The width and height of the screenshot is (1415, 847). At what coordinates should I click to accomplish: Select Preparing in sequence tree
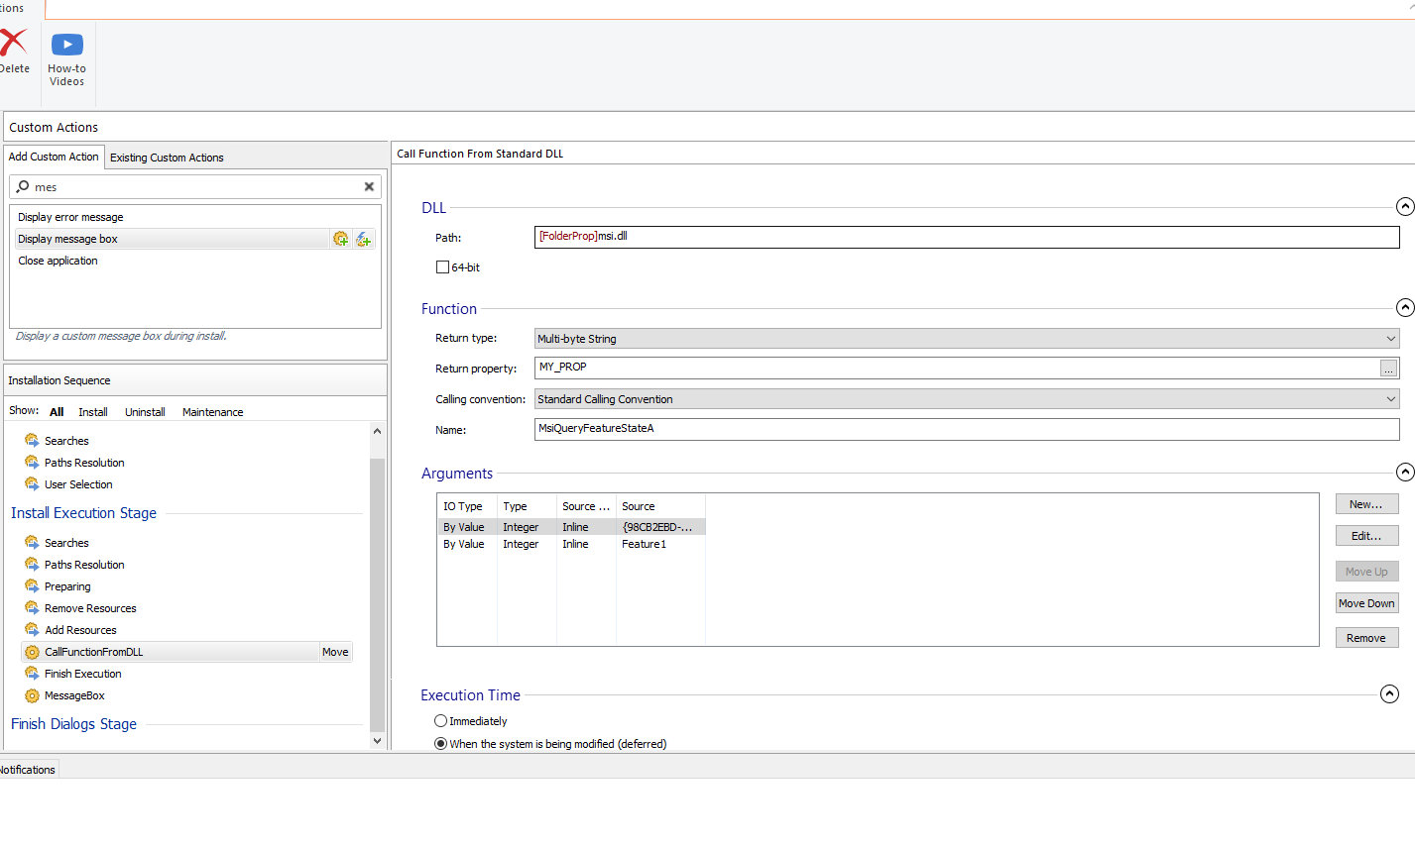point(67,586)
